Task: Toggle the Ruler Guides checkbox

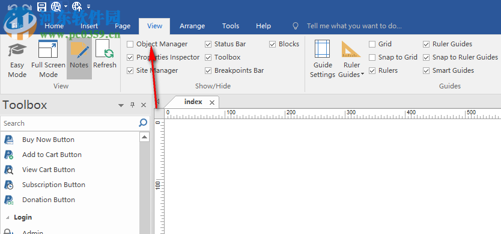Action: (427, 44)
